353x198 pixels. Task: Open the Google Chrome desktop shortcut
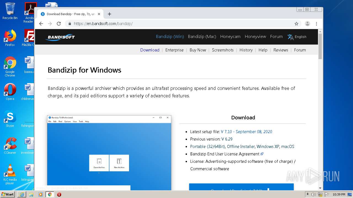(x=10, y=67)
